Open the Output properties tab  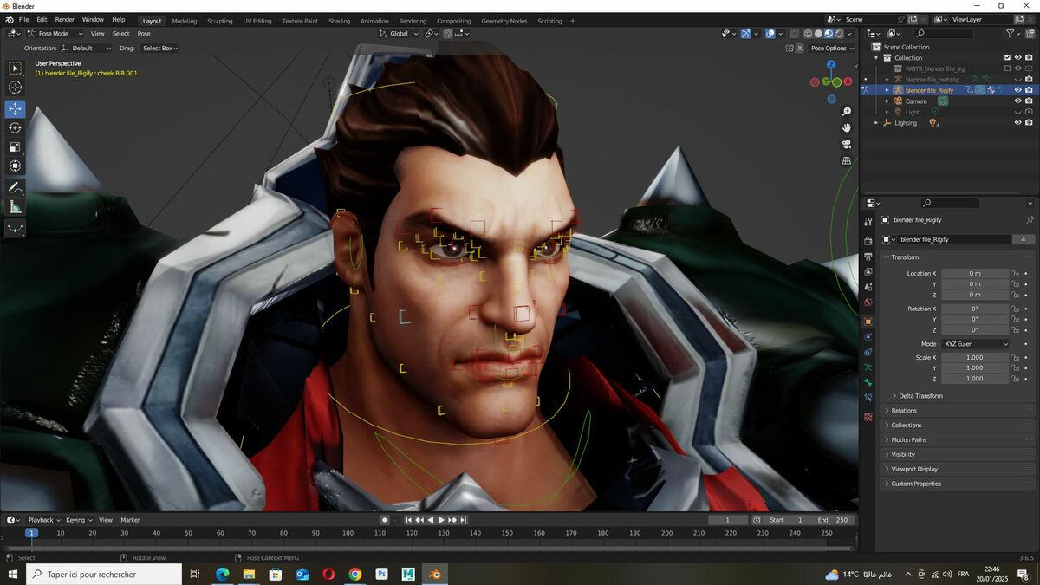(868, 257)
